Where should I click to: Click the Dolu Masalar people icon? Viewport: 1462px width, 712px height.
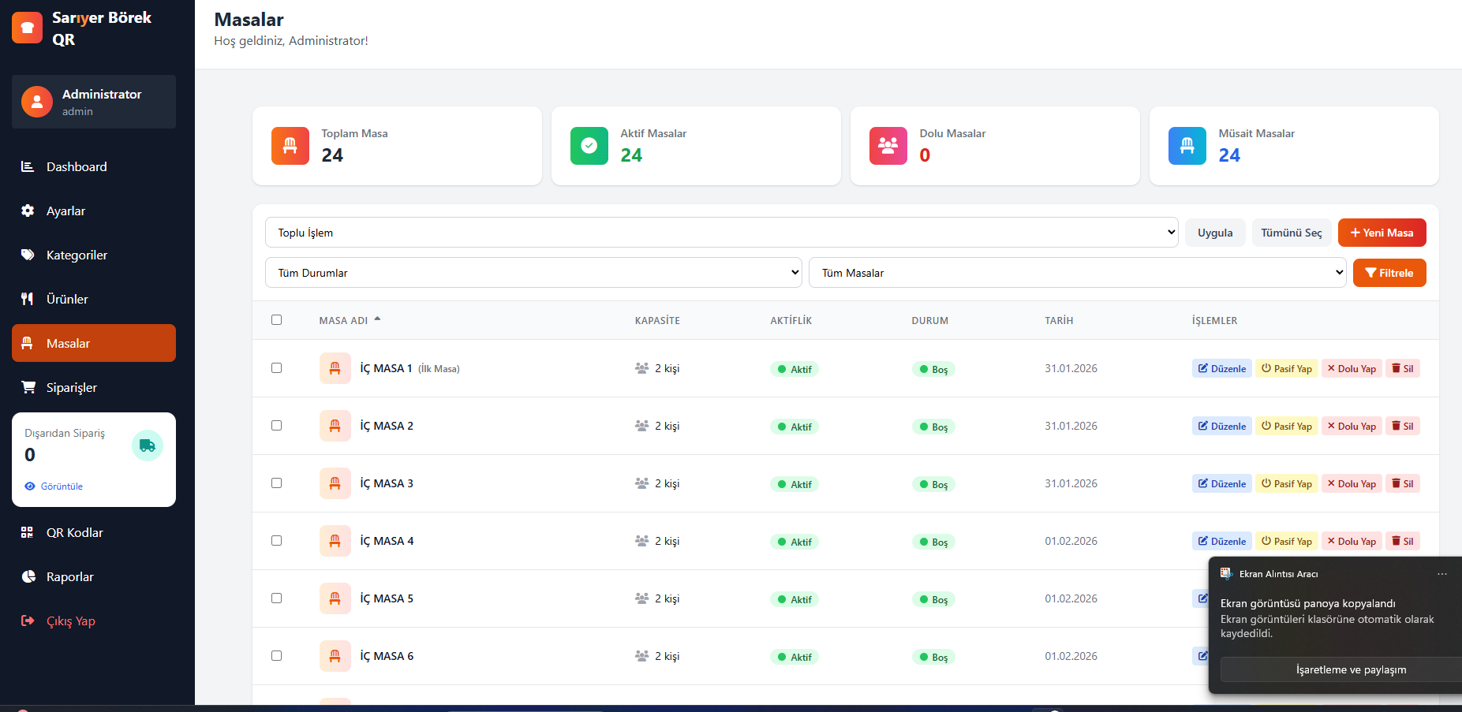pyautogui.click(x=888, y=146)
